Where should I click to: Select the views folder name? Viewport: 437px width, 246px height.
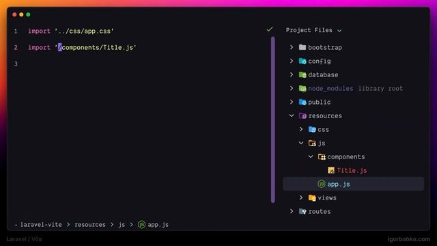point(327,197)
